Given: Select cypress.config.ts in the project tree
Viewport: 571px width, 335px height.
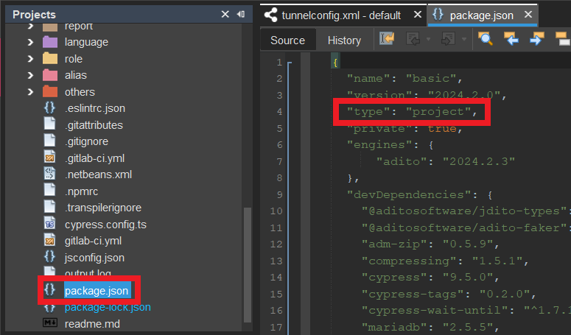Looking at the screenshot, I should click(105, 224).
